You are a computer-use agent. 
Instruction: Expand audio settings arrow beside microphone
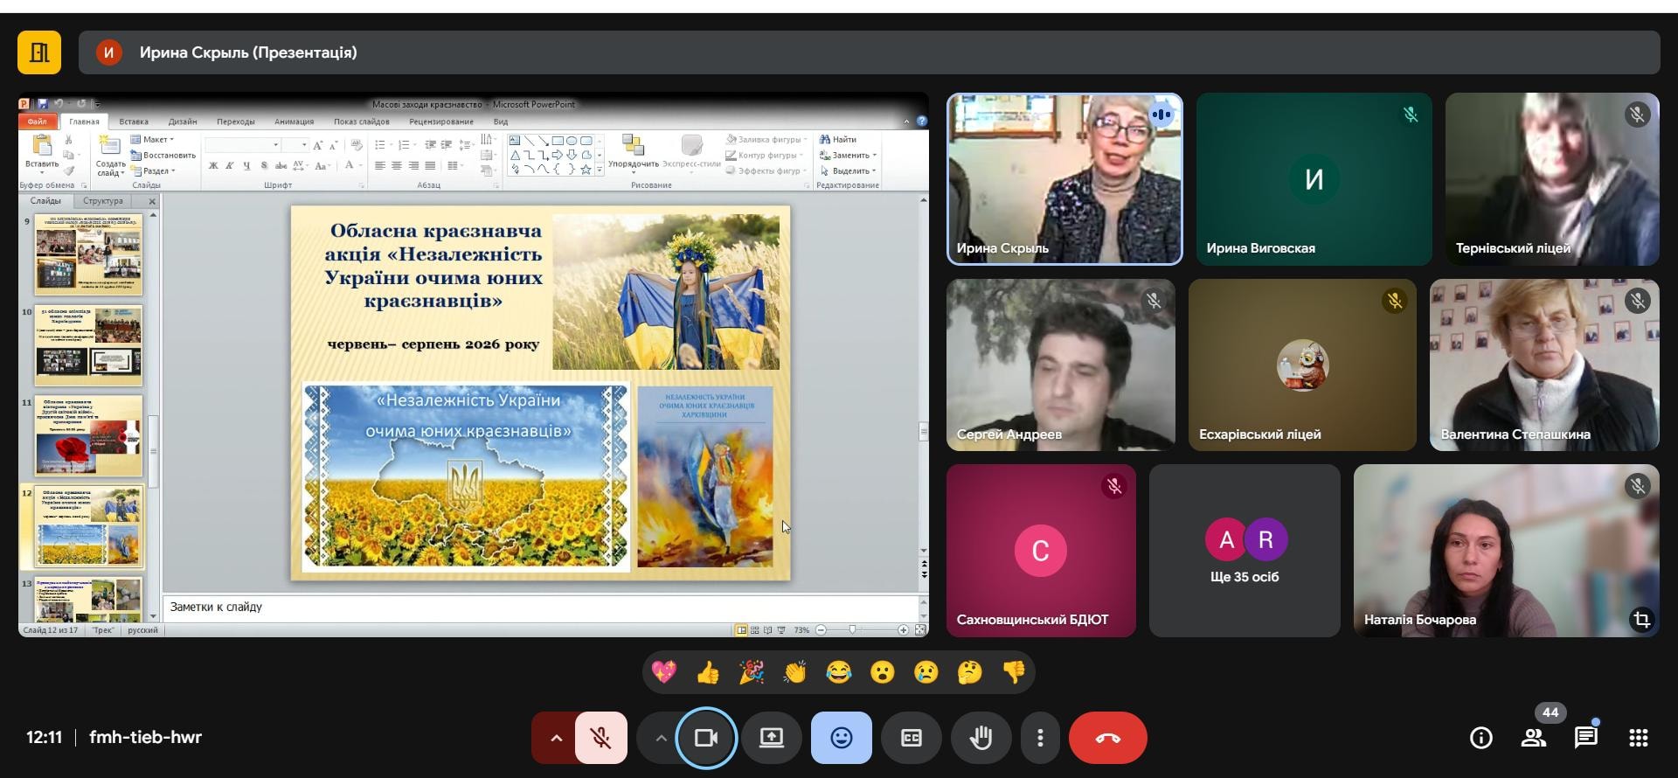556,738
